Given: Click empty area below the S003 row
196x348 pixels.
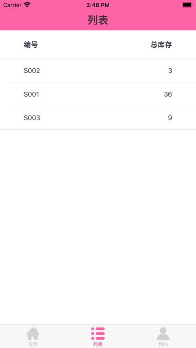Looking at the screenshot, I should tap(98, 226).
